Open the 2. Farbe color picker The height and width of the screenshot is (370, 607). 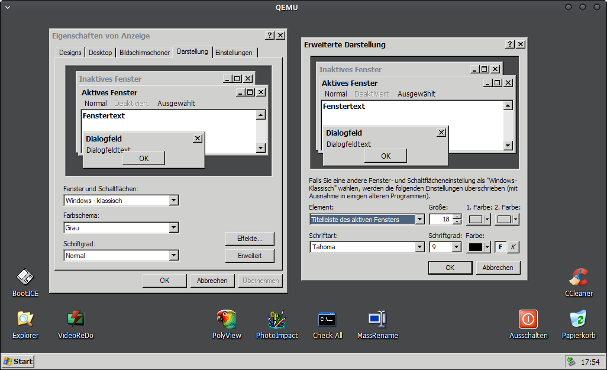click(x=507, y=219)
